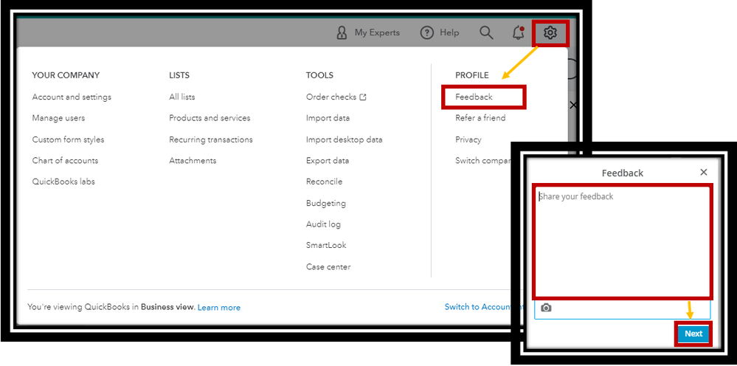Choose Products and services
Viewport: 737px width, 366px height.
point(210,118)
